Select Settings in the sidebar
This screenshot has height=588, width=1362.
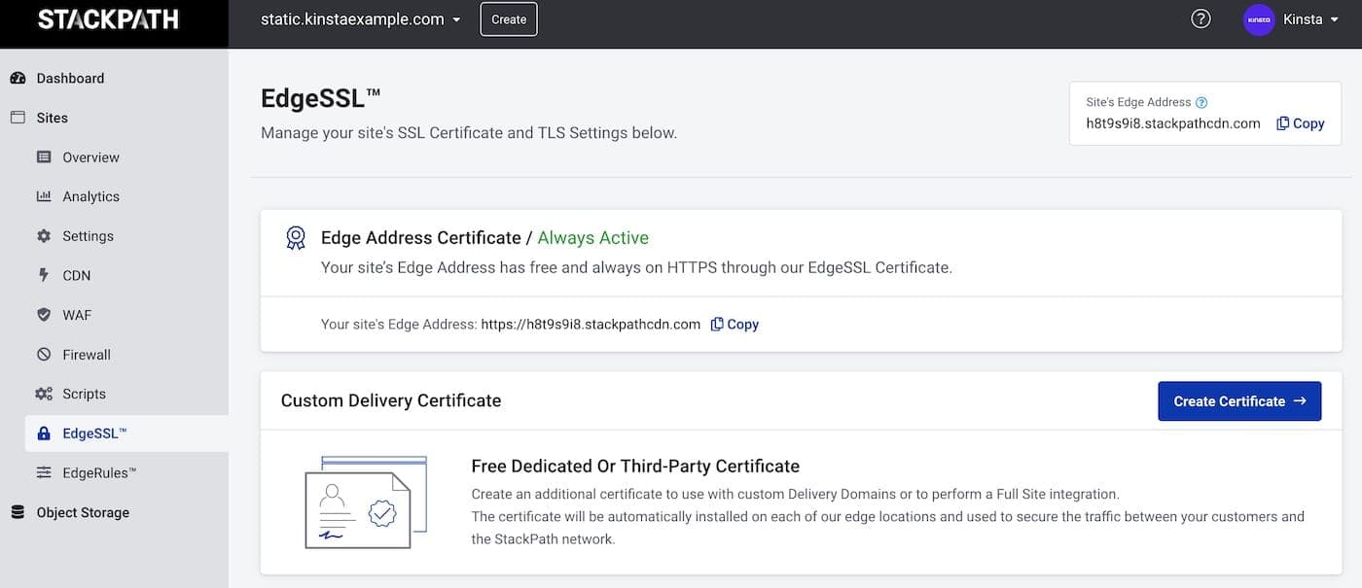88,235
